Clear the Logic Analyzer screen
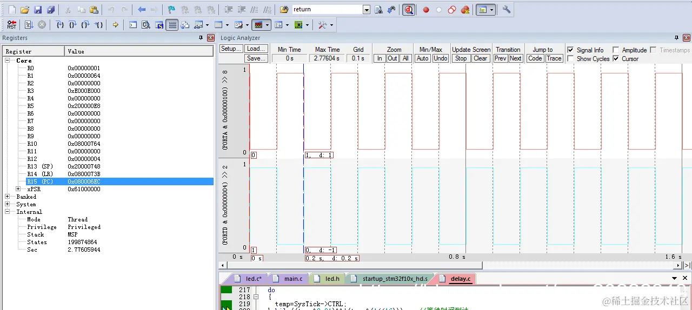This screenshot has width=692, height=310. pos(481,58)
